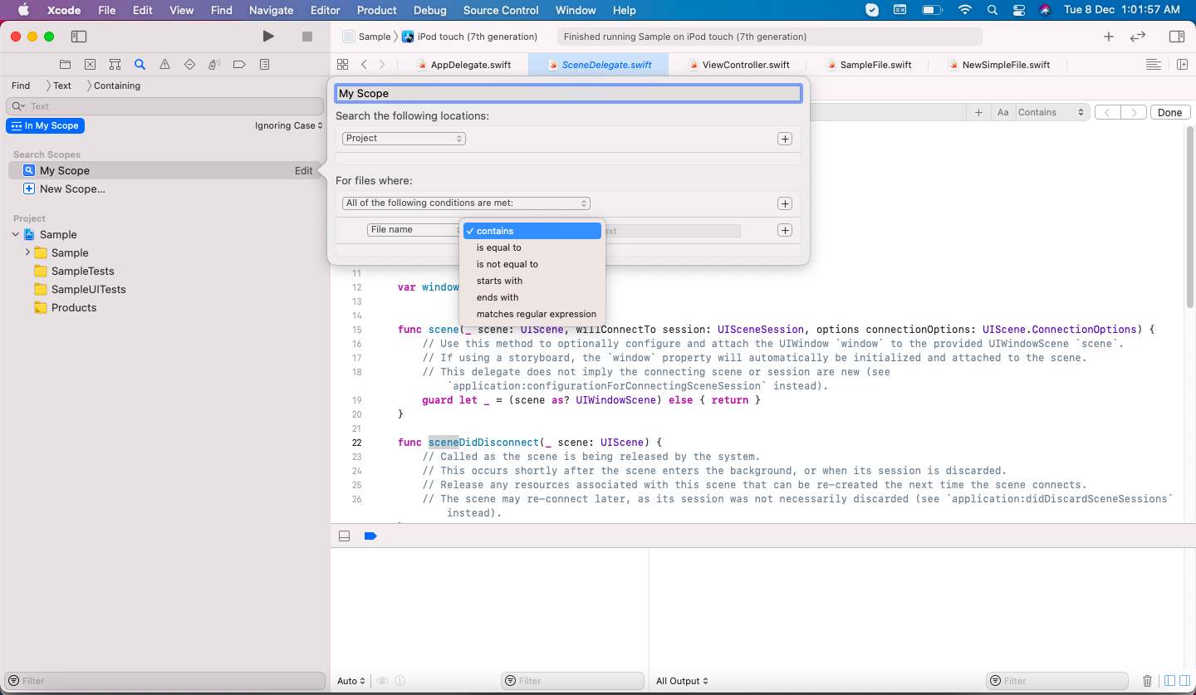This screenshot has width=1196, height=695.
Task: Open the 'All of the following conditions' dropdown
Action: coord(466,203)
